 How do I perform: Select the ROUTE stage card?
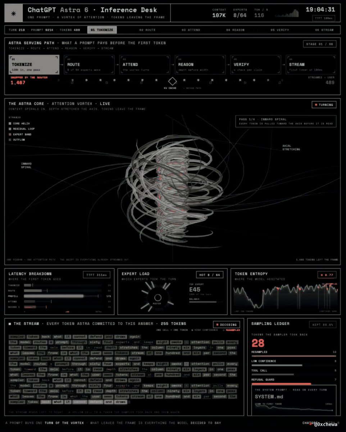pos(89,64)
